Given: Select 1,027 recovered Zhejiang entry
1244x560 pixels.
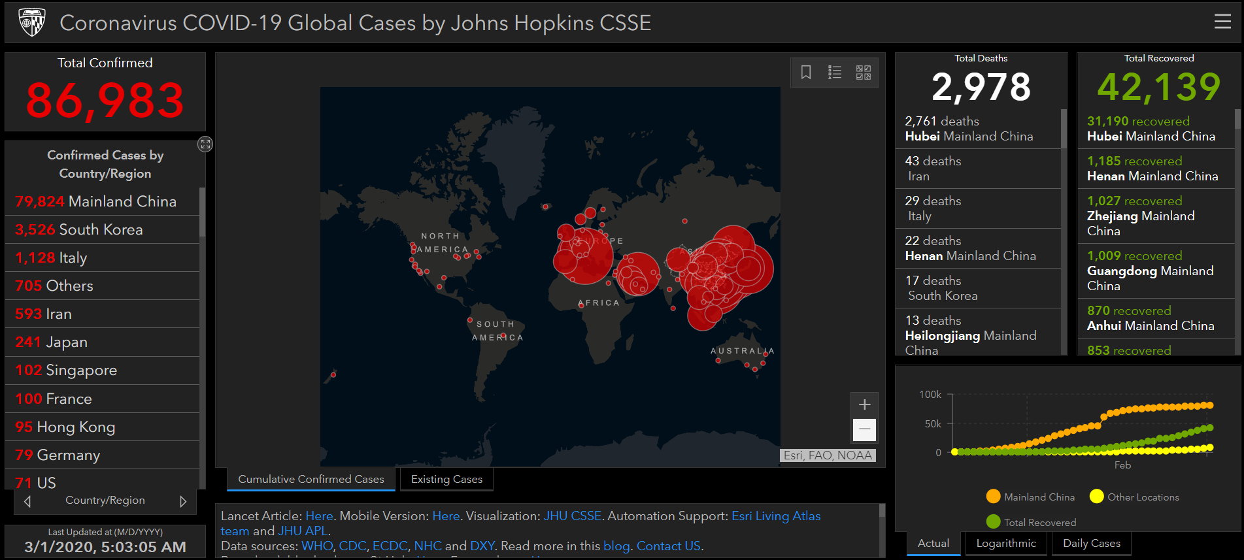Looking at the screenshot, I should (1156, 216).
